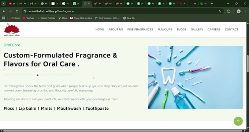Switch to the Google search browser tab
249x132 pixels.
click(x=65, y=4)
